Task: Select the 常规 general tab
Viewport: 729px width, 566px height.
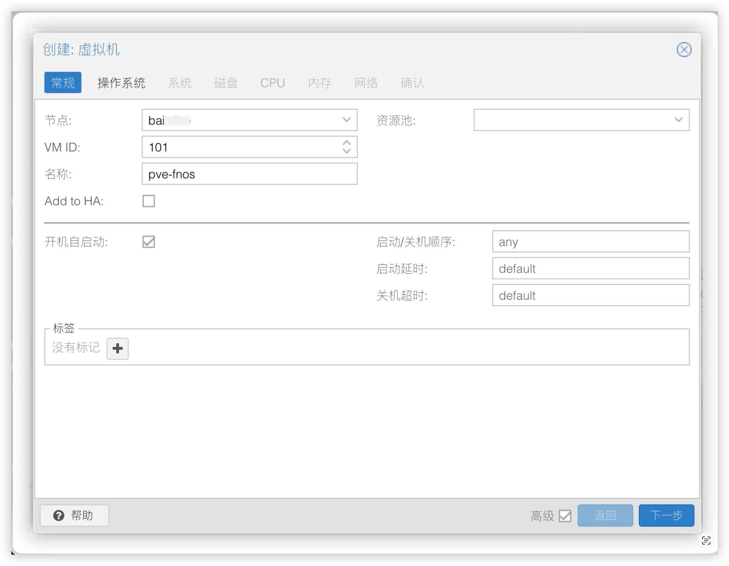Action: 63,83
